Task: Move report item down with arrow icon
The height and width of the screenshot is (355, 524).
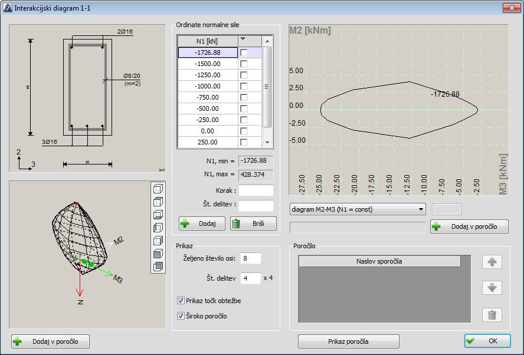Action: coord(492,288)
